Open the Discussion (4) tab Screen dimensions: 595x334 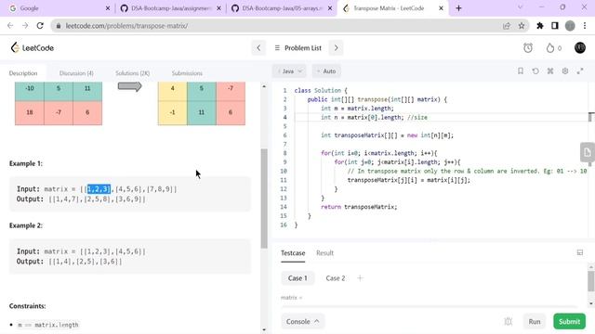point(76,73)
